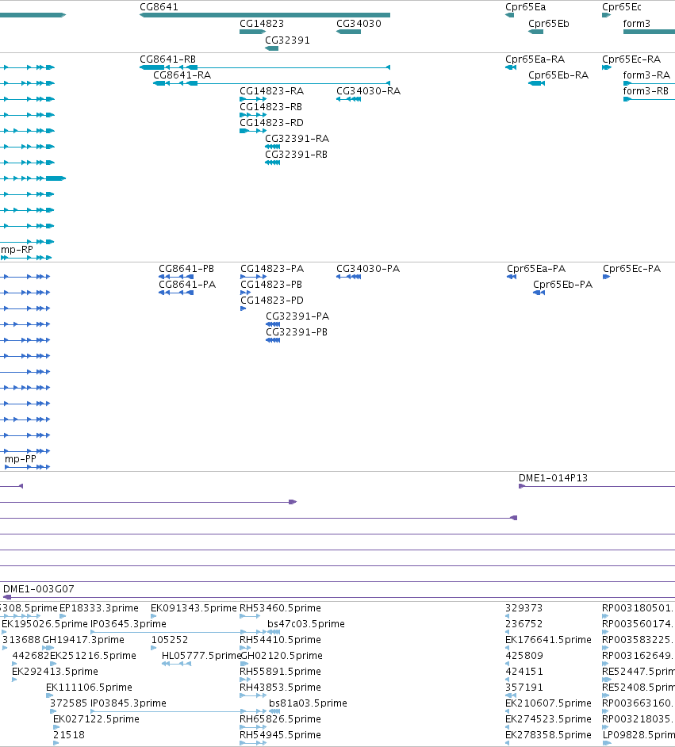Screen dimensions: 675x747
Task: Click the RH43853.5prime EST label
Action: coord(280,688)
